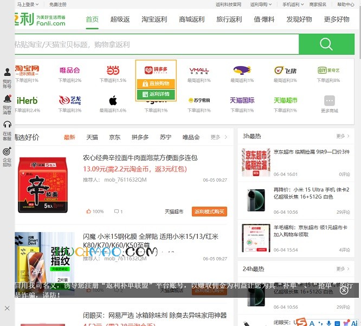Switch to 最新 deals filter
The height and width of the screenshot is (326, 361).
(69, 137)
